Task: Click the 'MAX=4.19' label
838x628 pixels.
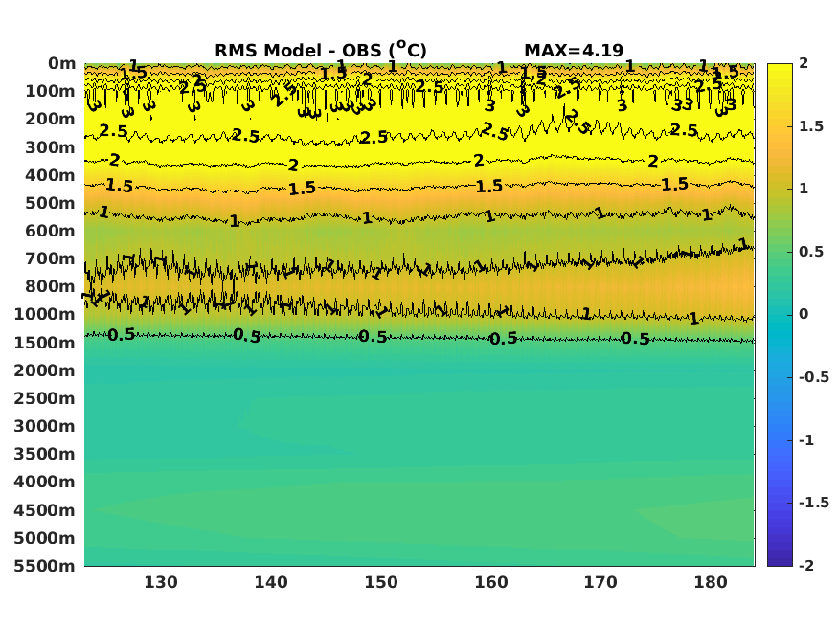Action: [574, 51]
